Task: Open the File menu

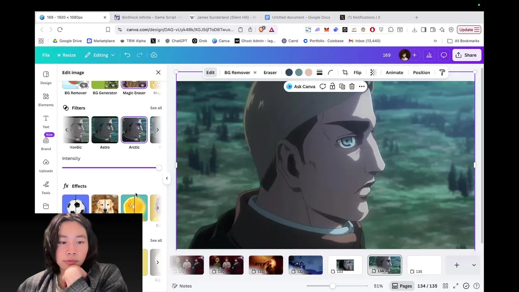Action: 46,55
